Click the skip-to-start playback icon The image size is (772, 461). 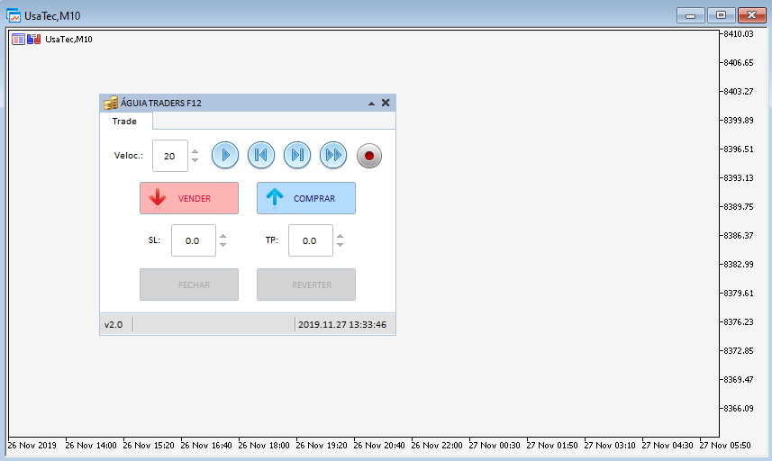[x=261, y=156]
